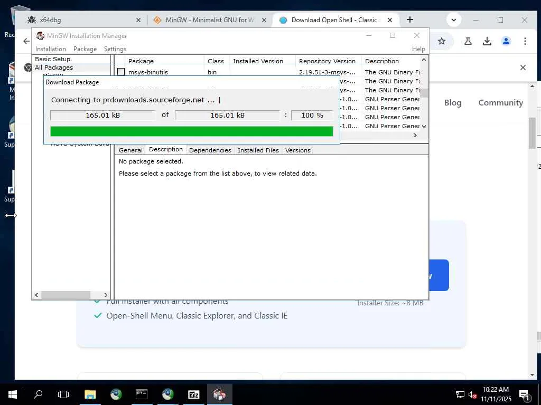Switch to the General tab
541x405 pixels.
click(x=130, y=150)
